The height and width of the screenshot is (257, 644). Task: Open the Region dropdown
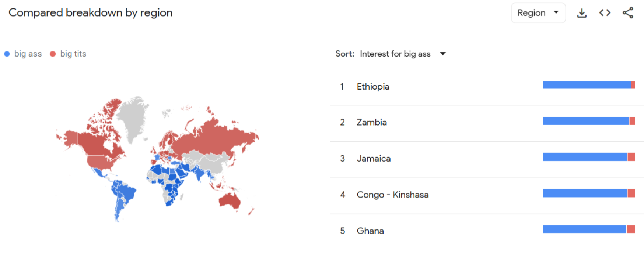click(538, 13)
